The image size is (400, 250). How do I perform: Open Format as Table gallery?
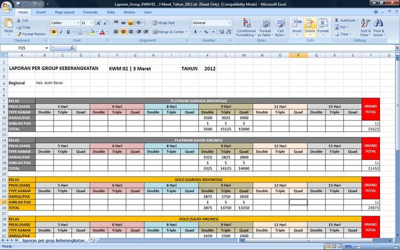click(265, 27)
